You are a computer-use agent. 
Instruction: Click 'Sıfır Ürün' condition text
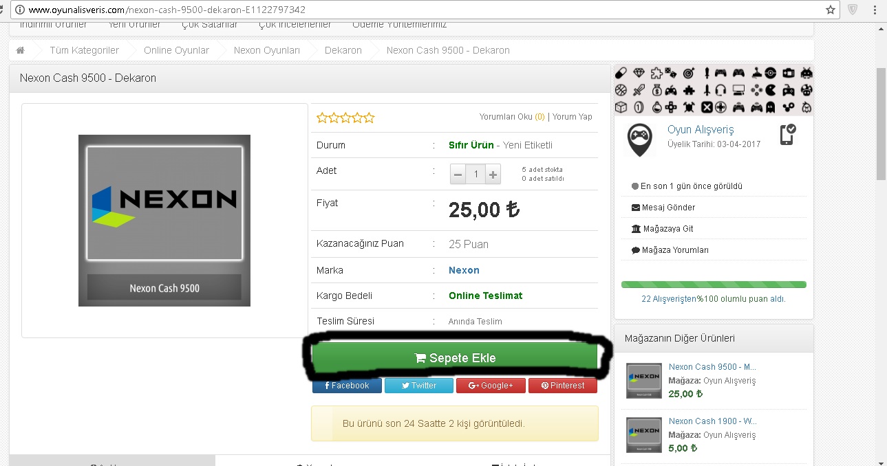pos(471,145)
